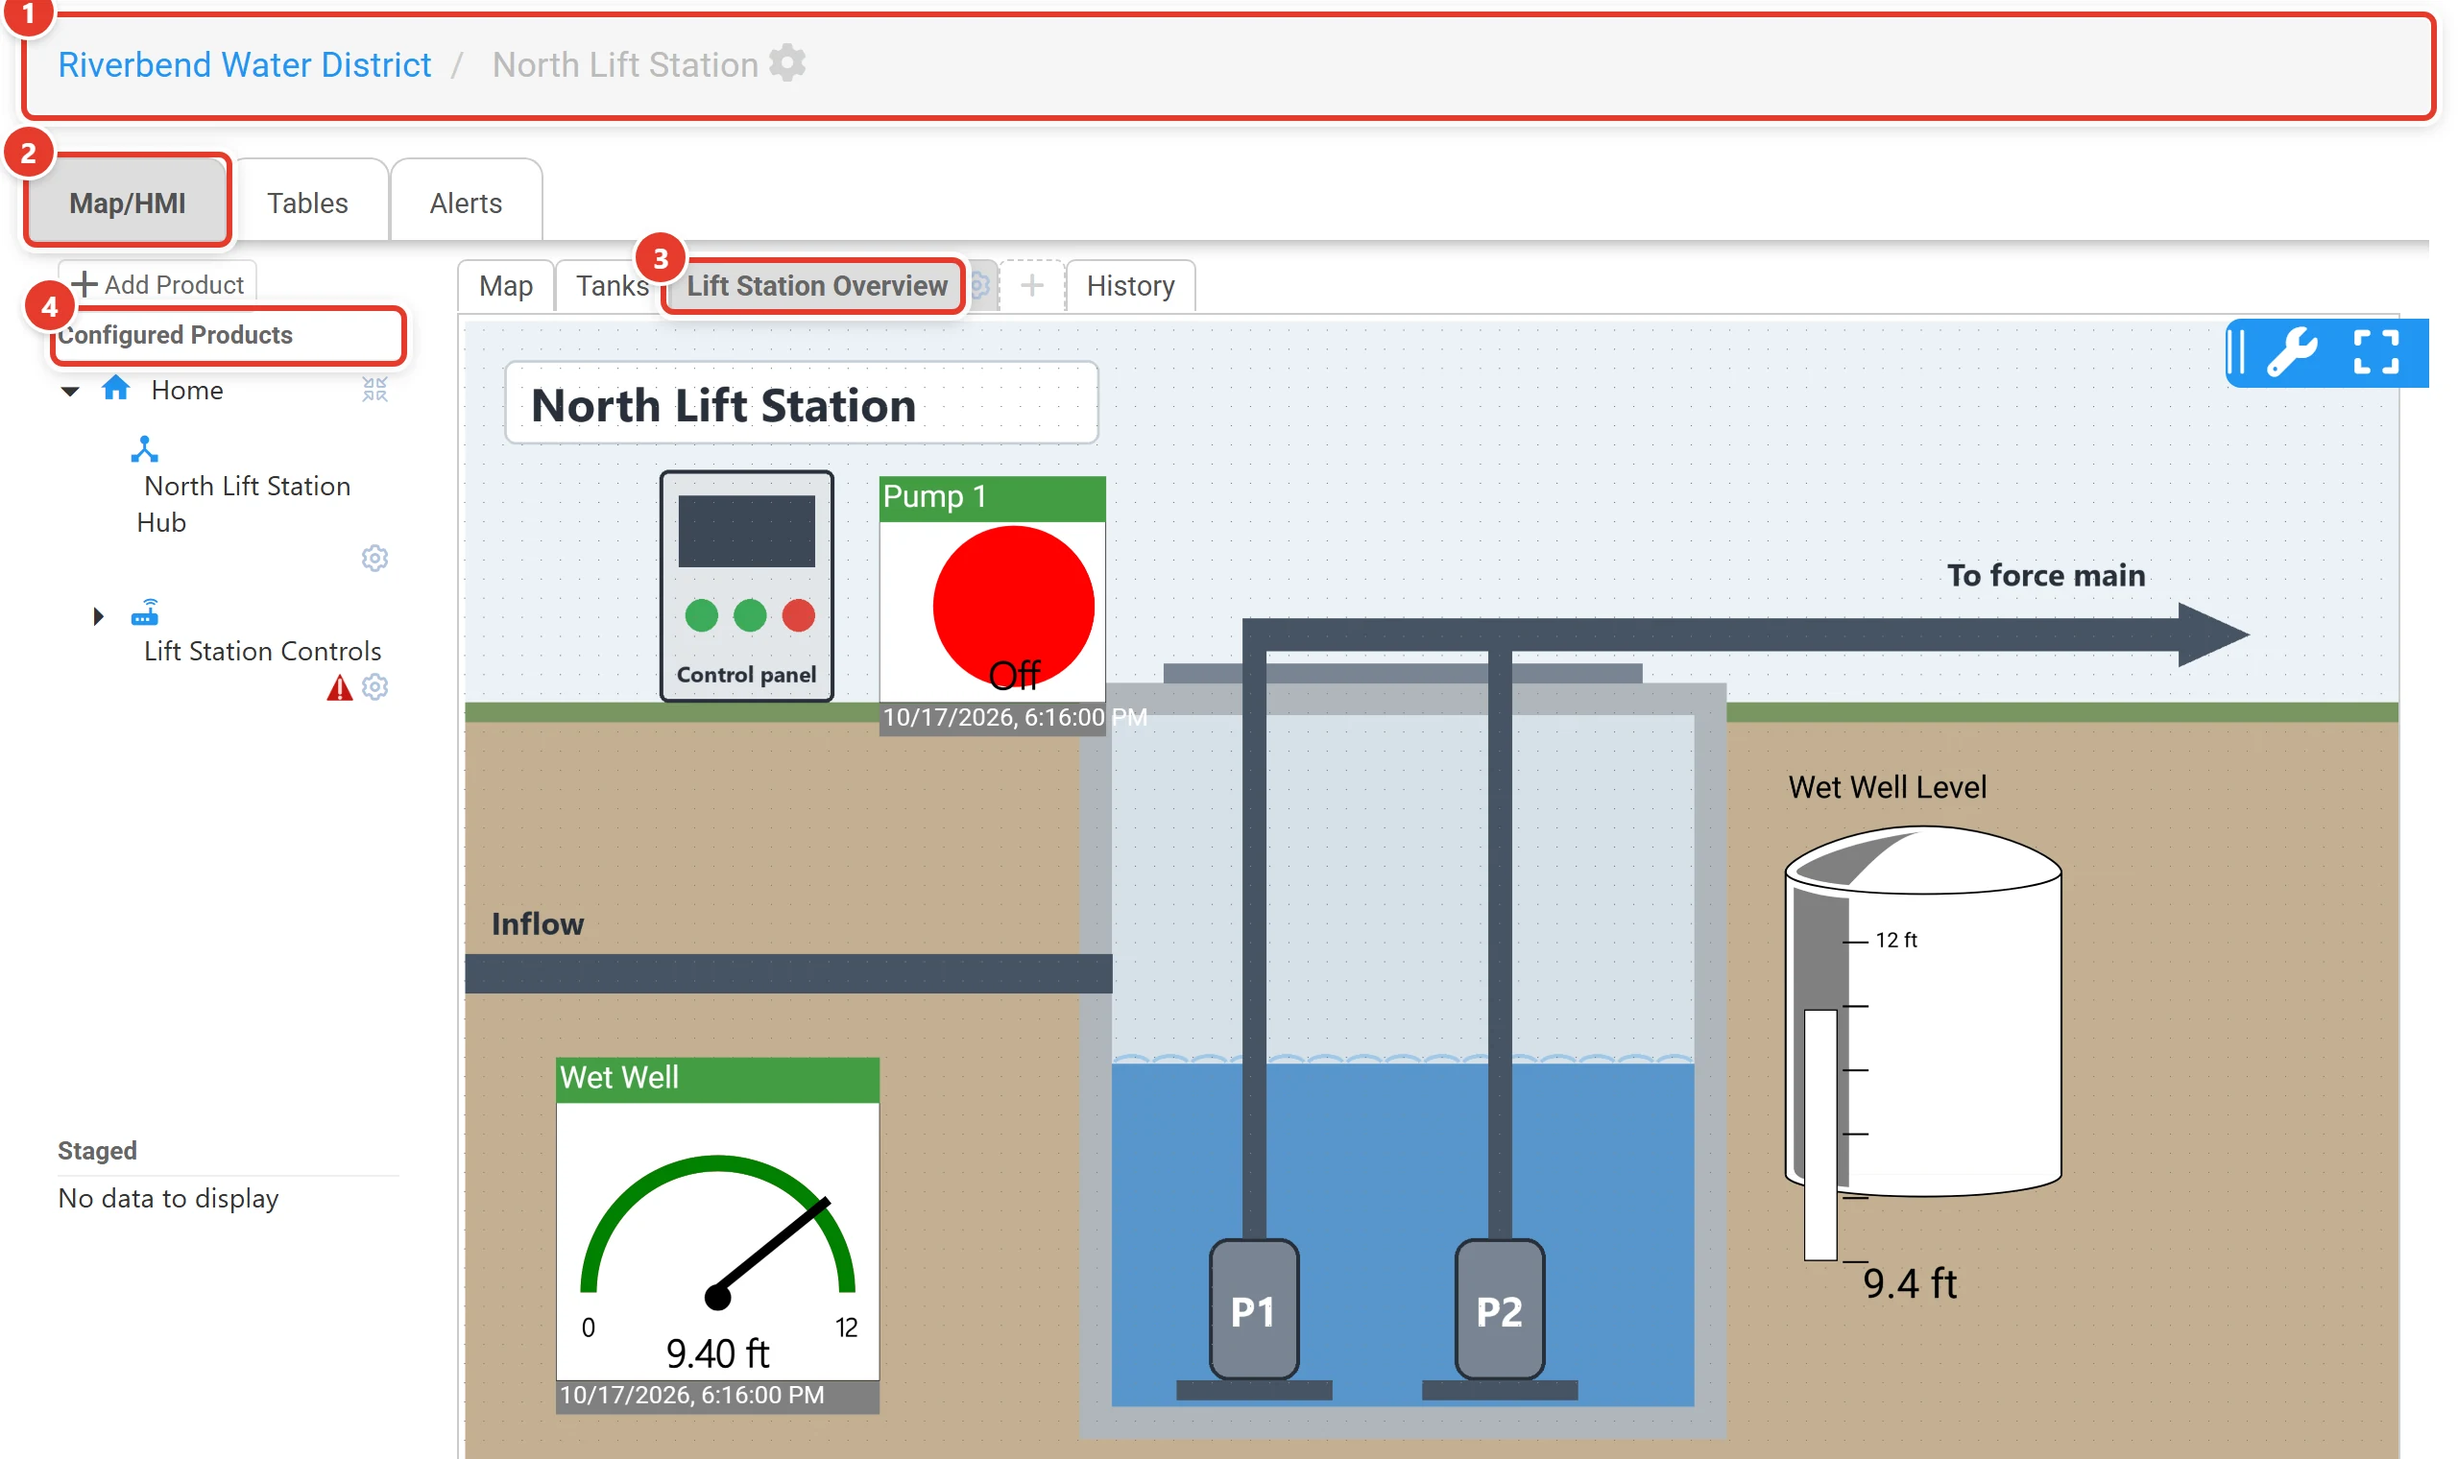Click the red warning triangle on Lift Station Controls
2458x1459 pixels.
click(339, 687)
